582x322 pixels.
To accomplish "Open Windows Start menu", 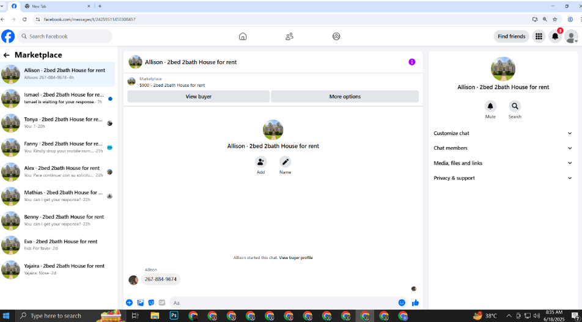I will 6,316.
